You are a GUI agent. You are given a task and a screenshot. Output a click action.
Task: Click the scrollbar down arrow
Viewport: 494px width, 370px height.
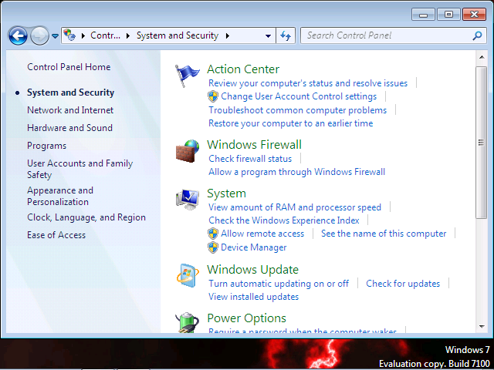pyautogui.click(x=481, y=327)
